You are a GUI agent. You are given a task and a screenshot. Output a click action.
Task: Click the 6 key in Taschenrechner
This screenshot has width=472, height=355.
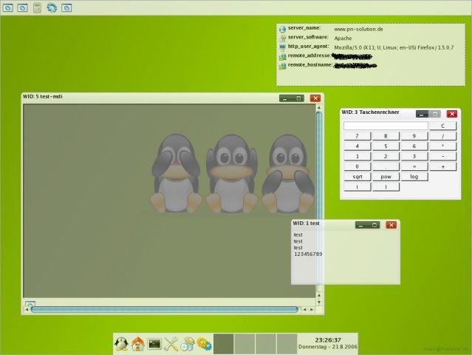tap(414, 146)
